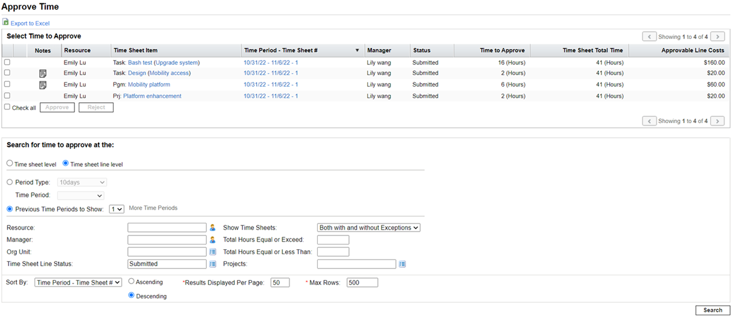Screen dimensions: 733x319
Task: Click the Manager field person picker icon
Action: [x=212, y=240]
